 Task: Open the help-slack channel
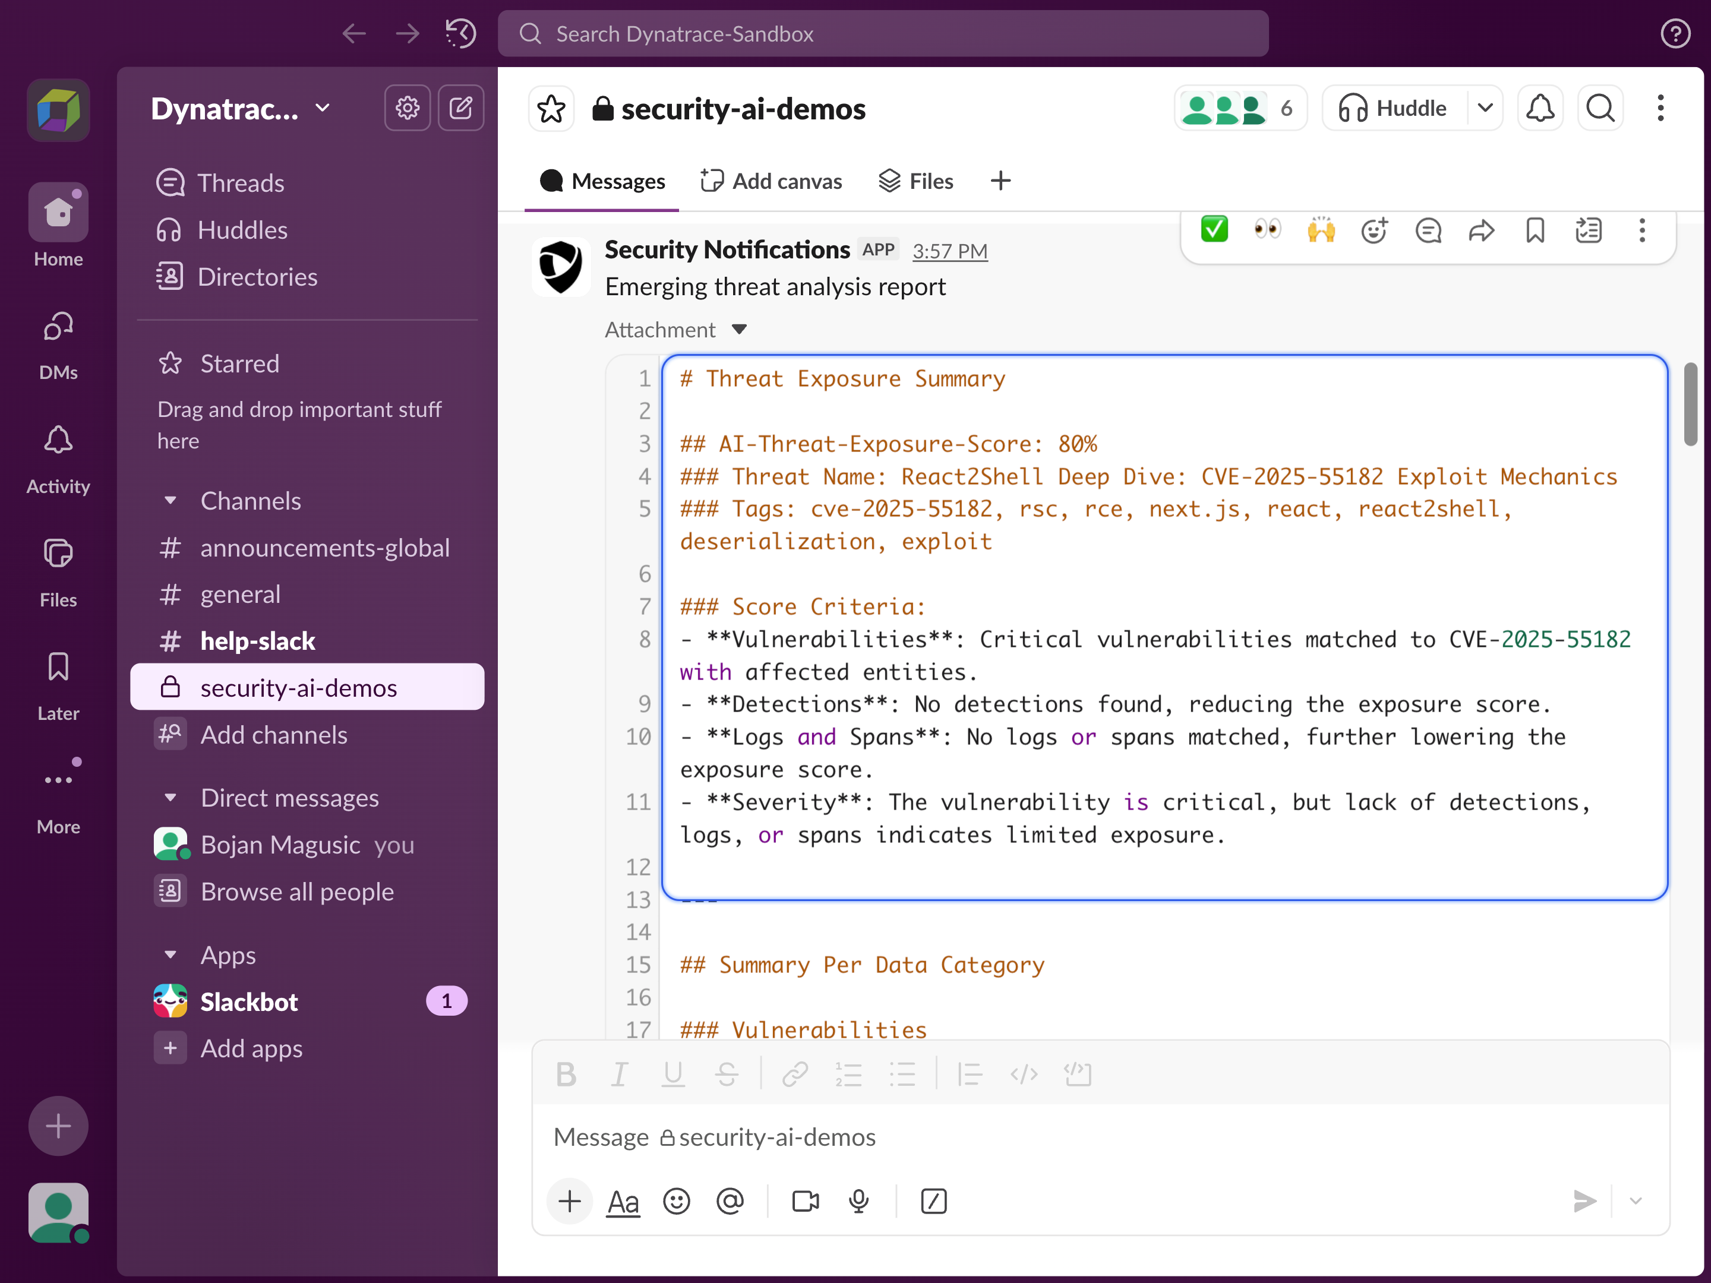click(x=258, y=641)
